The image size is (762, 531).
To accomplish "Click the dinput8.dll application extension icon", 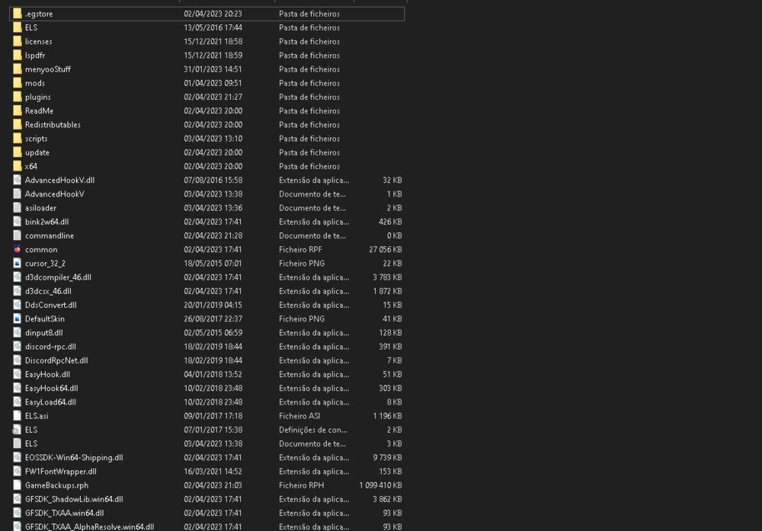I will (x=17, y=332).
